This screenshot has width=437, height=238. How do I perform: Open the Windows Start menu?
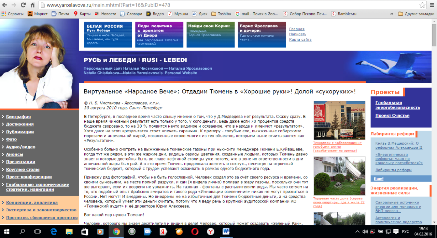(x=7, y=232)
